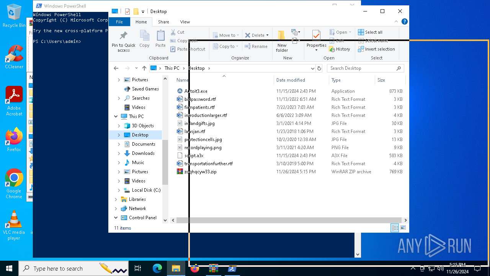Open Google Chrome desktop shortcut
Screen dimensions: 490x276
[x=14, y=184]
